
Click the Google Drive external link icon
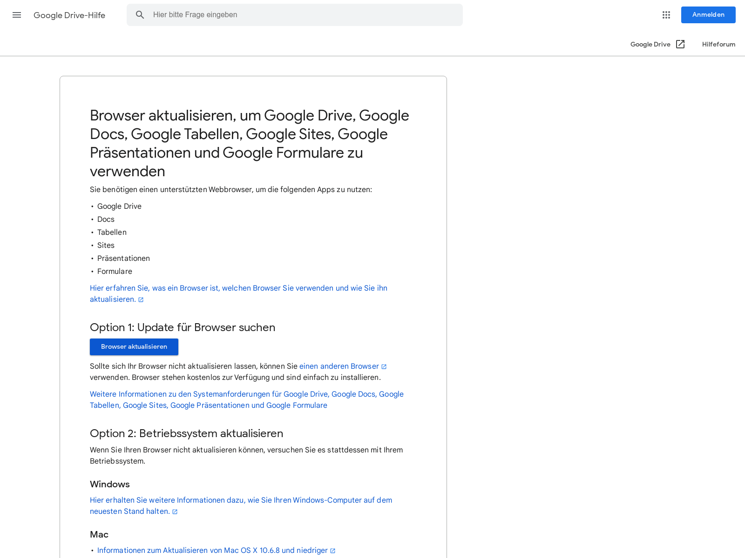point(680,44)
